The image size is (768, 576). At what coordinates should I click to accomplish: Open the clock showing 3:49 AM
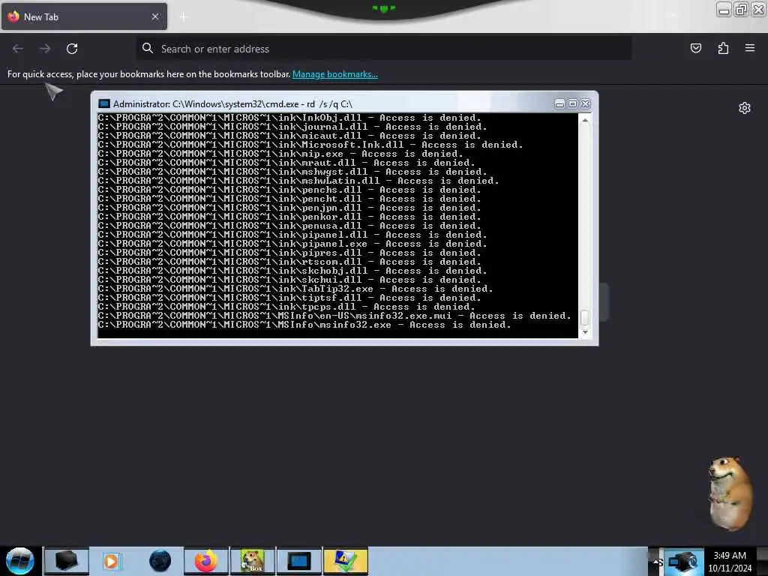[x=730, y=561]
